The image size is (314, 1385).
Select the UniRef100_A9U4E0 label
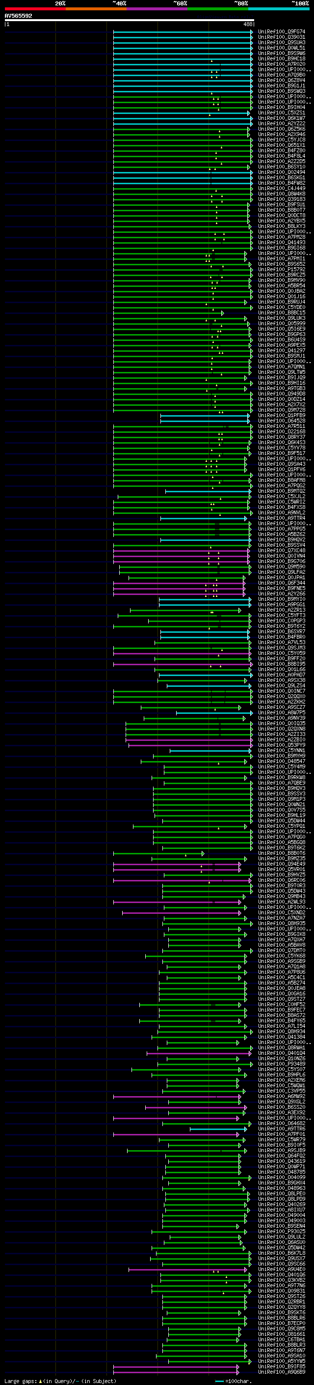coord(282,1270)
